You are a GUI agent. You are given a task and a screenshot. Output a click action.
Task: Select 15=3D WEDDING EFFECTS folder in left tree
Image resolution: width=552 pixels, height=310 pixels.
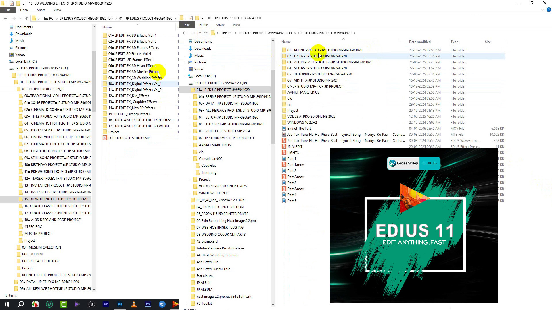click(57, 199)
